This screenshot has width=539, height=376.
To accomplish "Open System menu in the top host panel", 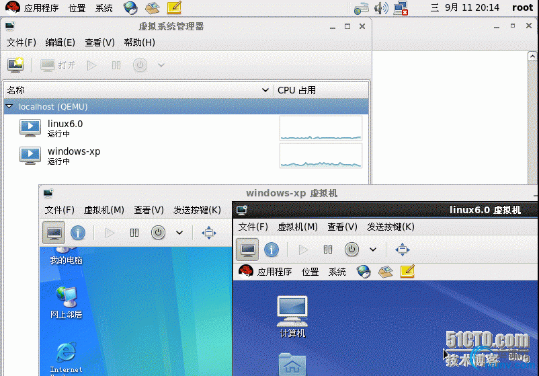I will (103, 8).
